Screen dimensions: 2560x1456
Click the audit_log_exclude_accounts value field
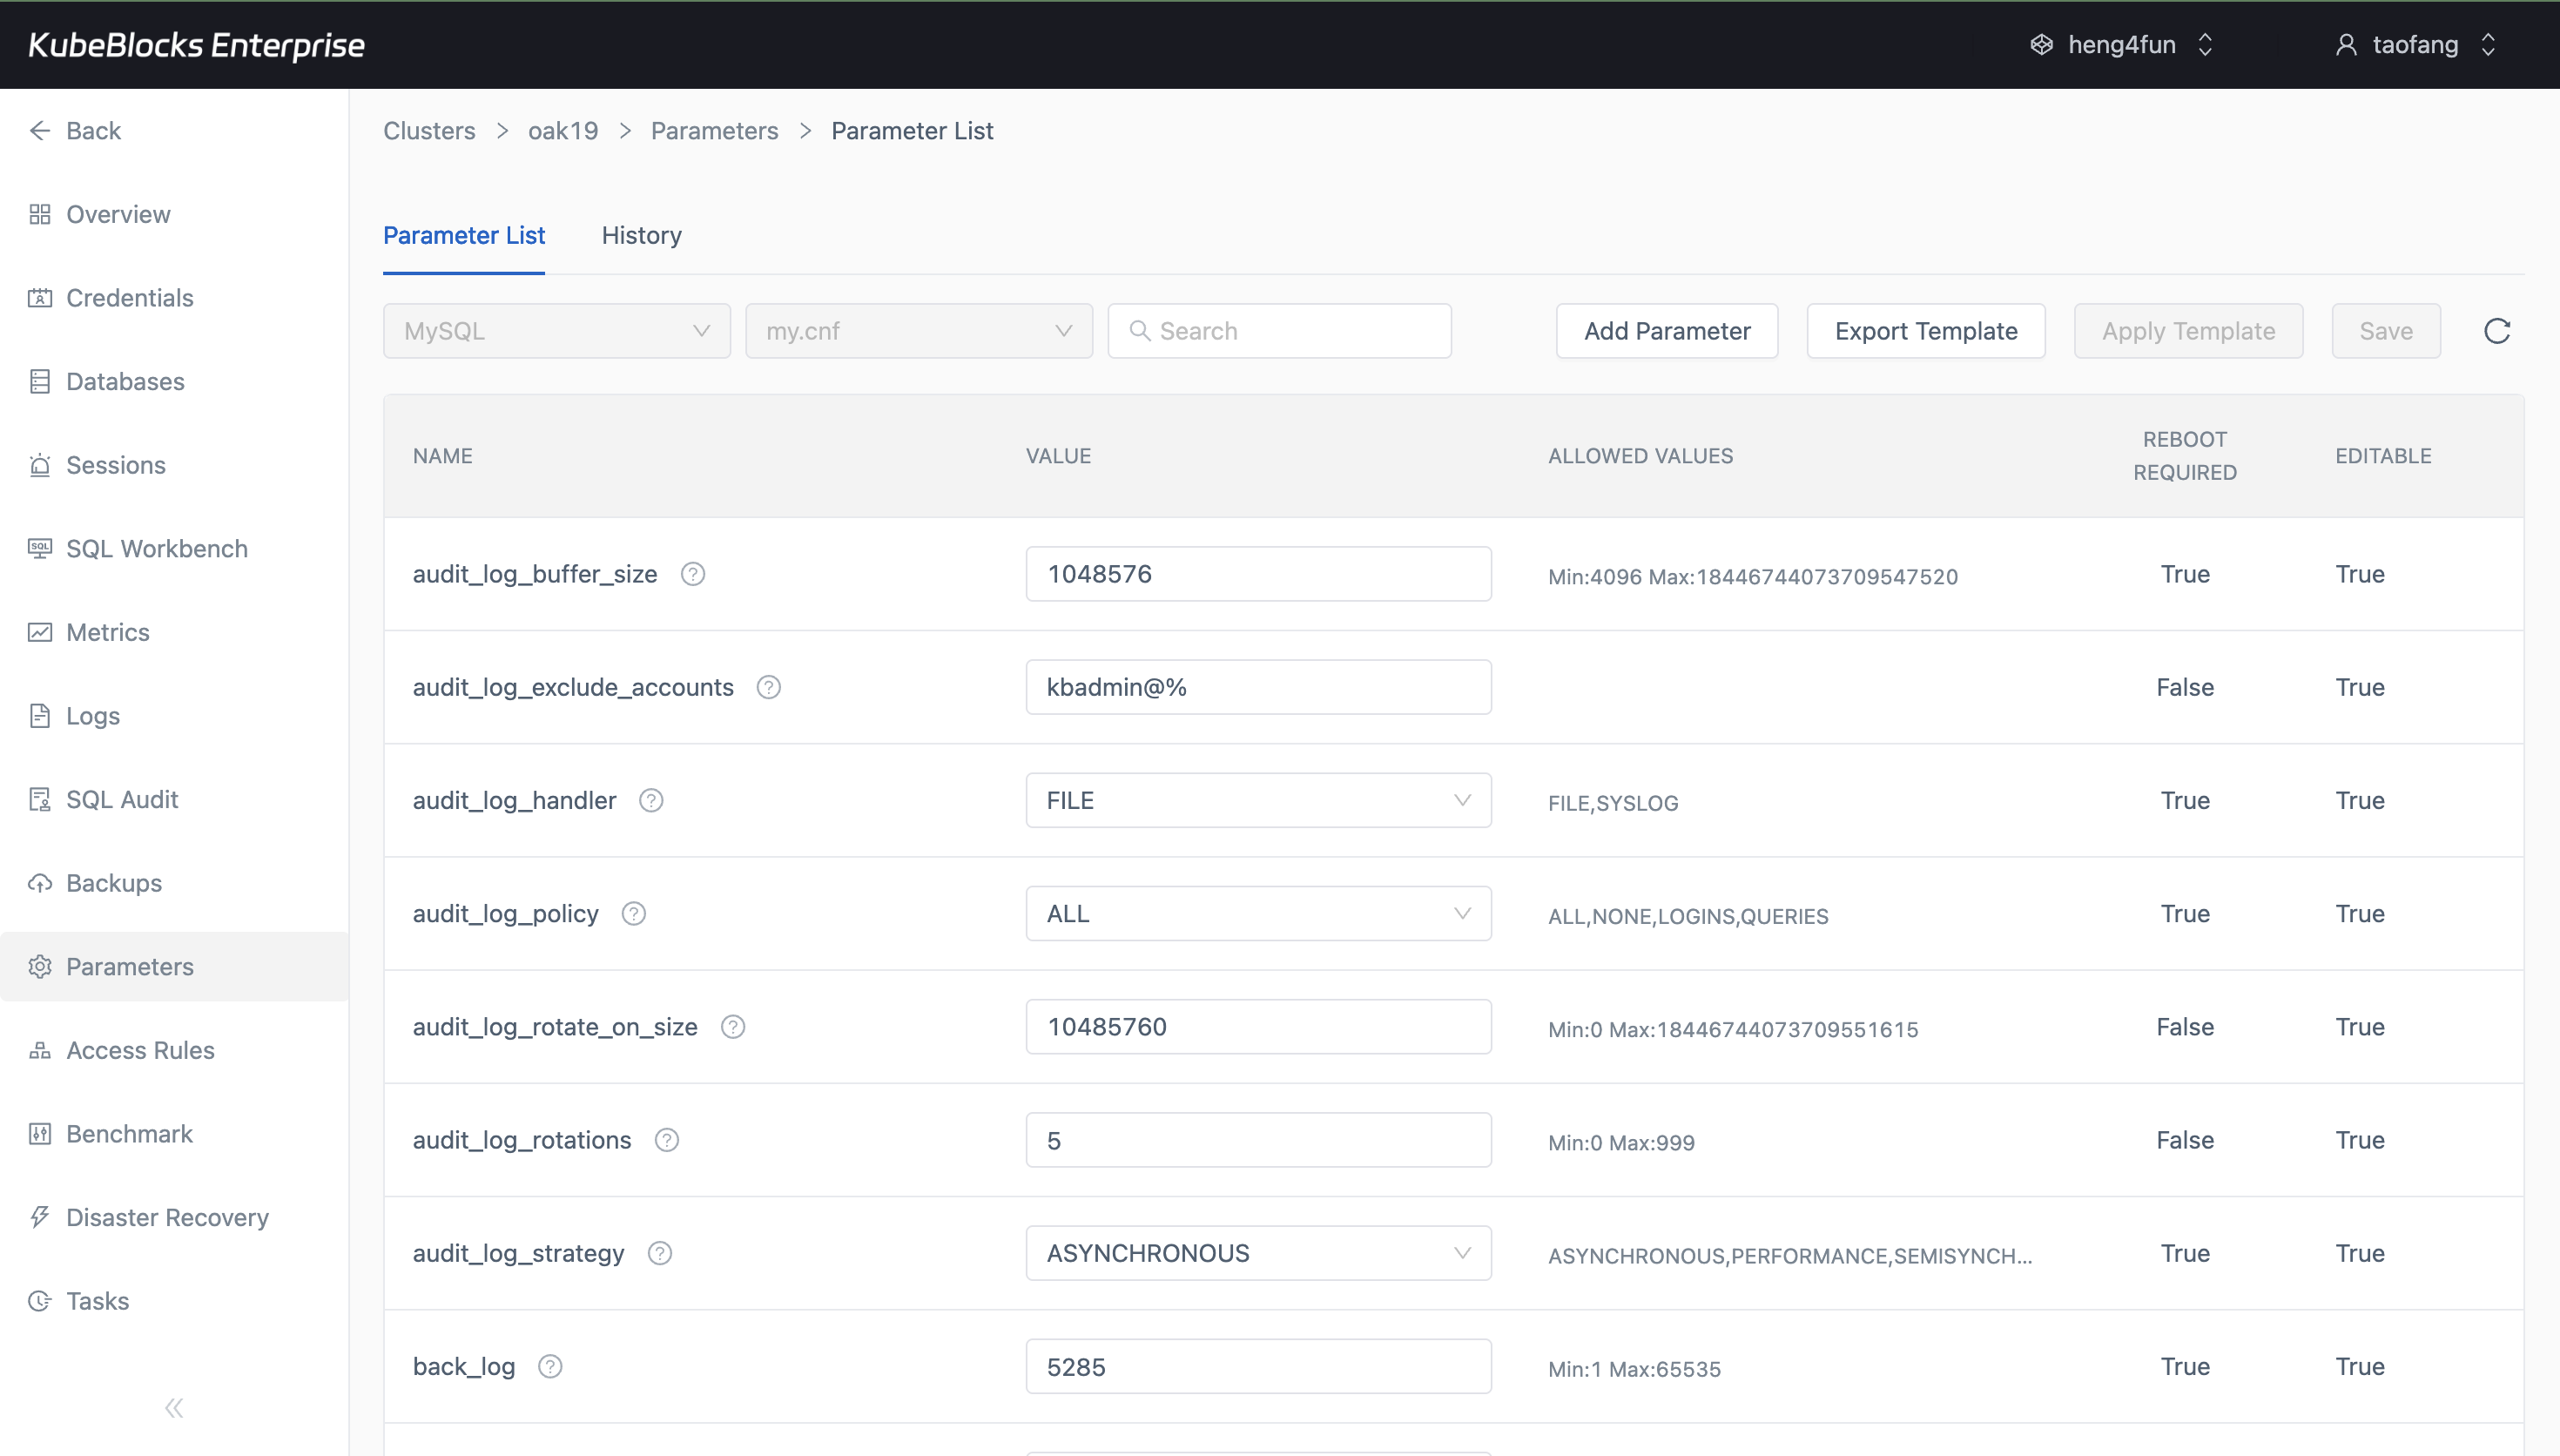[x=1258, y=687]
